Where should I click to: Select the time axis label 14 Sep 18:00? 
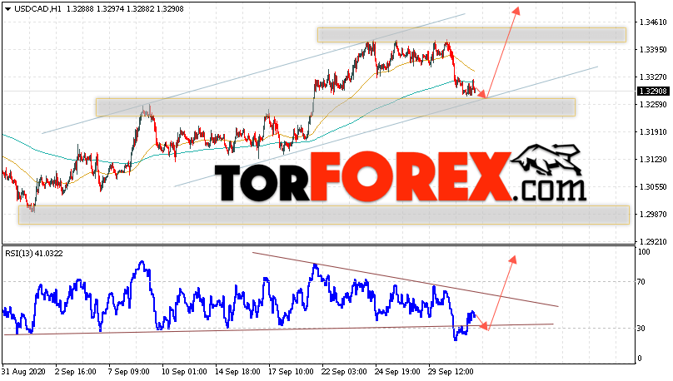coord(237,372)
